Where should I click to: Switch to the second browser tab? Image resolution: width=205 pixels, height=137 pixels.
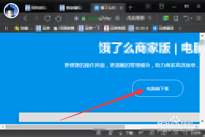coord(71,8)
